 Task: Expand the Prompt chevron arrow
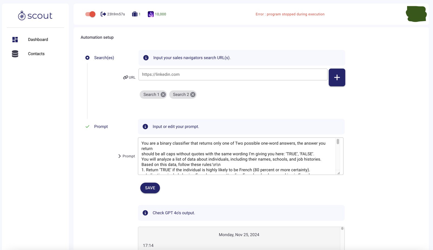tap(119, 156)
